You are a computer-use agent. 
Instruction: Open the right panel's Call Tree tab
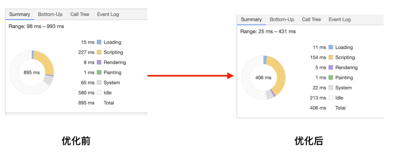pos(311,20)
